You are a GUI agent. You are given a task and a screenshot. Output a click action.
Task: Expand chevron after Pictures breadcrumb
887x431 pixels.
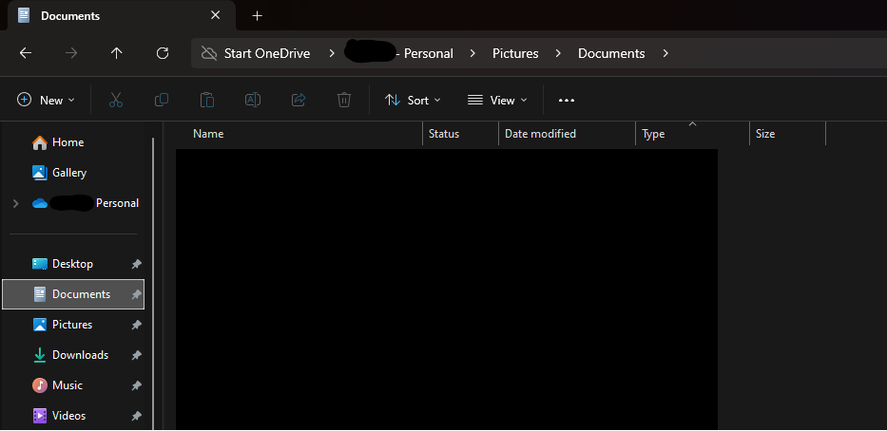pyautogui.click(x=558, y=54)
